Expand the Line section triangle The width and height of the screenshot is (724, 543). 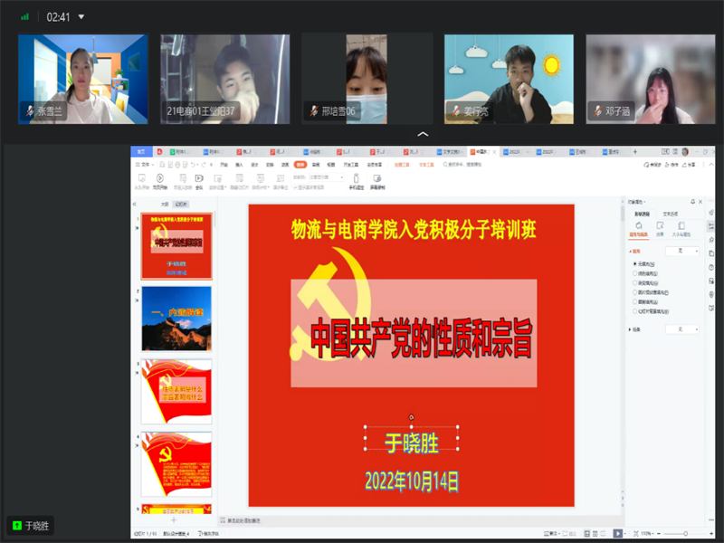(x=630, y=329)
